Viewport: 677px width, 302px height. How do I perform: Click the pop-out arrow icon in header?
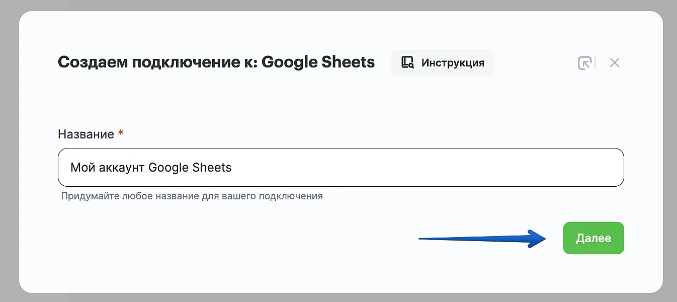point(583,63)
